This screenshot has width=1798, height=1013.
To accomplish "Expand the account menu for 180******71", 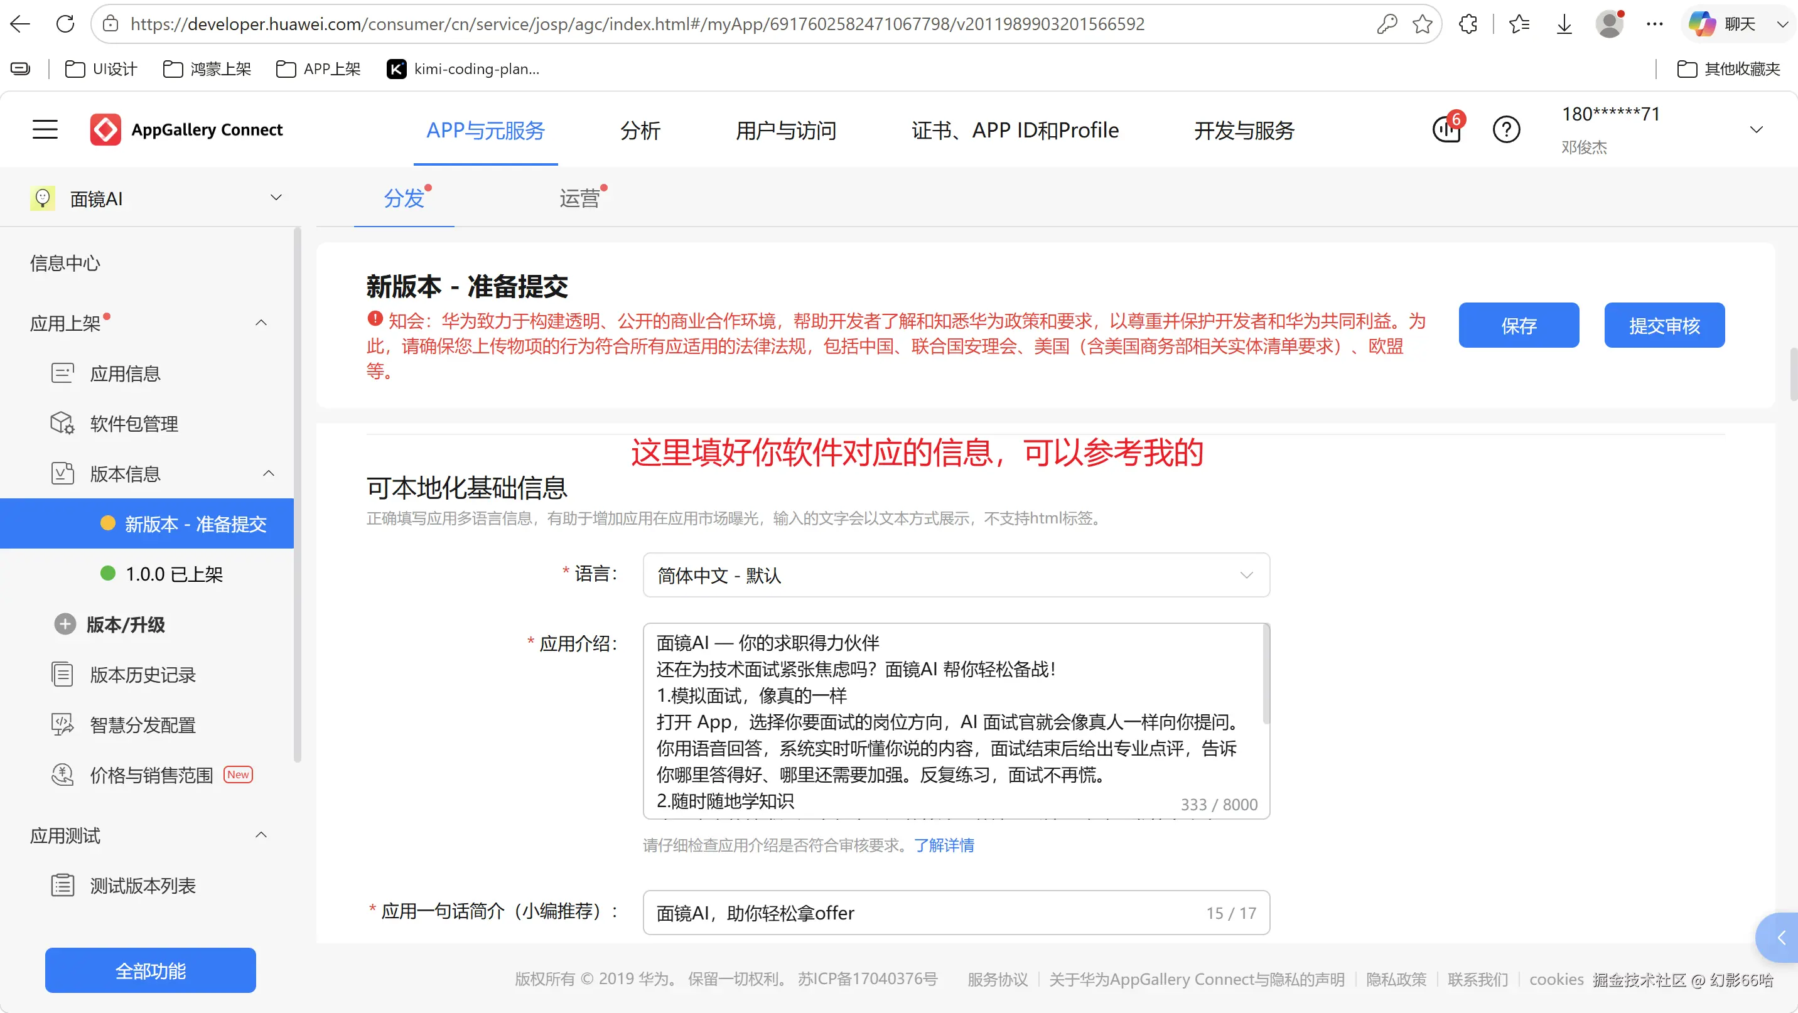I will [x=1757, y=130].
